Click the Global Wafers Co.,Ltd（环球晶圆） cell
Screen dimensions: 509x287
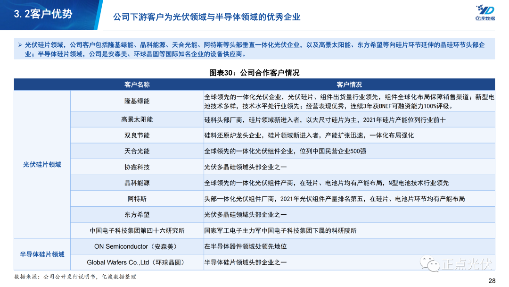pyautogui.click(x=137, y=262)
